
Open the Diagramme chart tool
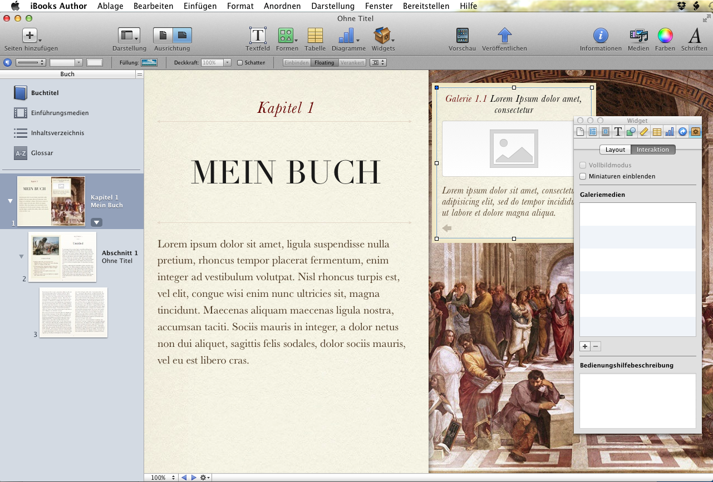pos(348,36)
